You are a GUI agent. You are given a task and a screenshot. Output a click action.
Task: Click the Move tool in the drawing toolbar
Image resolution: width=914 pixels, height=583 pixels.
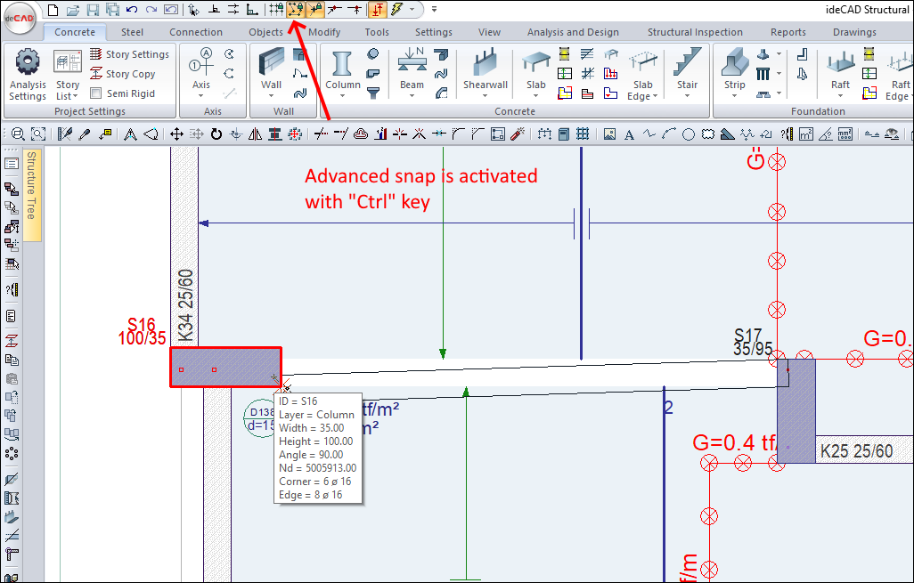click(x=176, y=134)
